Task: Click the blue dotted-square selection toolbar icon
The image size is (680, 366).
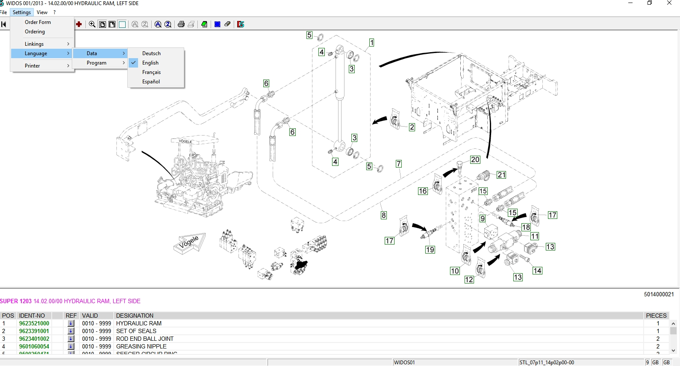Action: point(217,24)
